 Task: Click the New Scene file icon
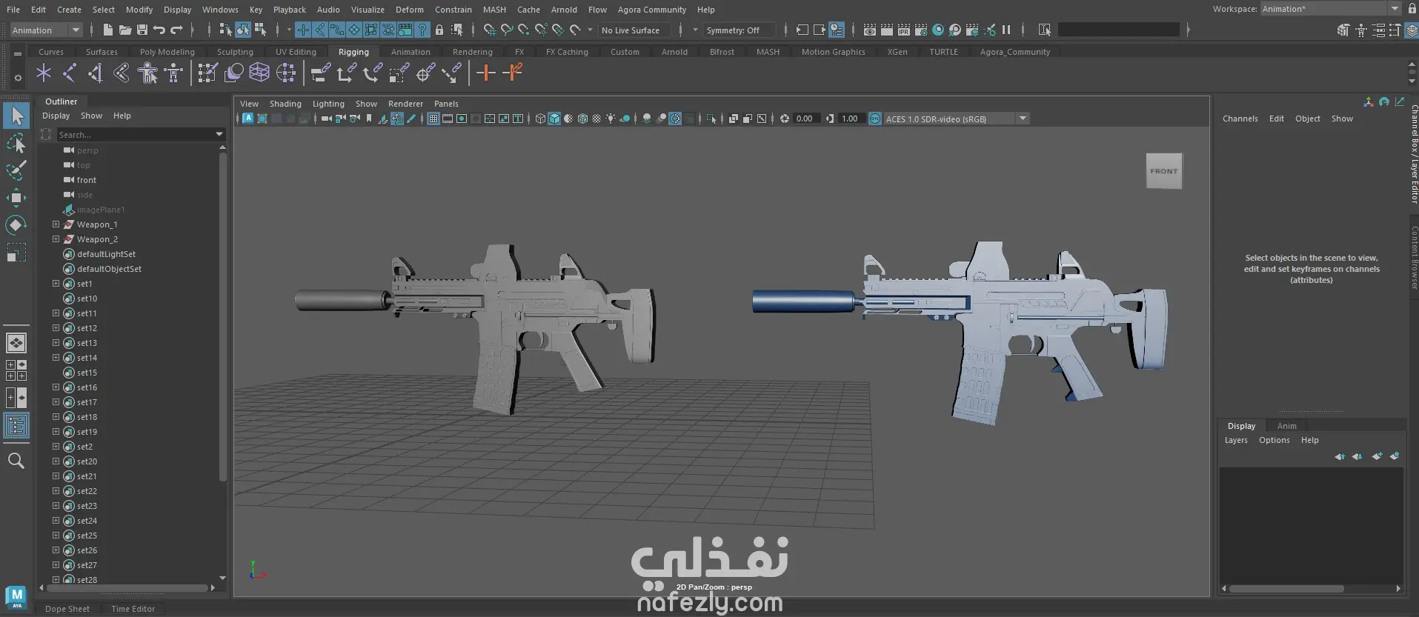[x=108, y=30]
